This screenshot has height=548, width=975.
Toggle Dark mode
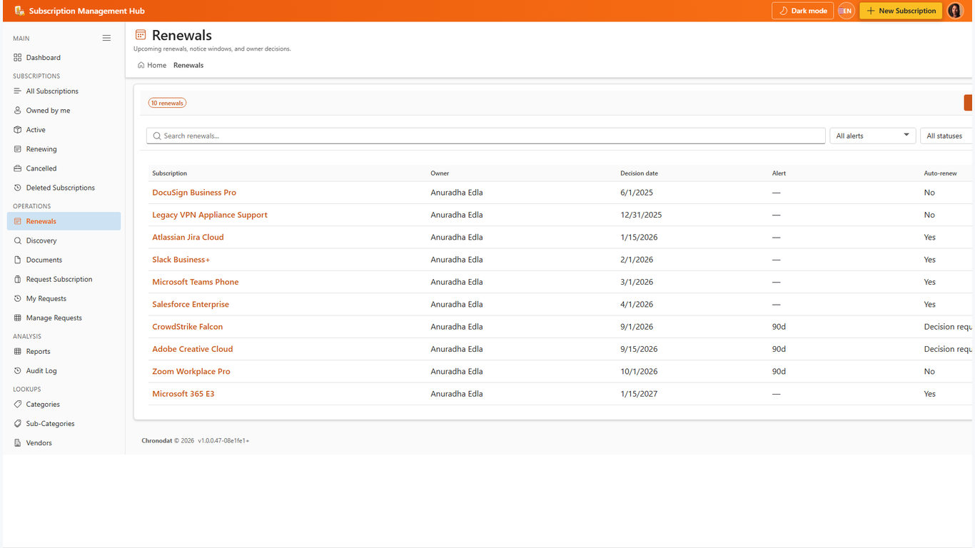pos(802,11)
